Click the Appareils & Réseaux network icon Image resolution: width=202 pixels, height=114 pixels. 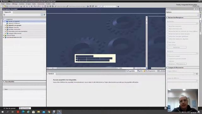(7, 23)
